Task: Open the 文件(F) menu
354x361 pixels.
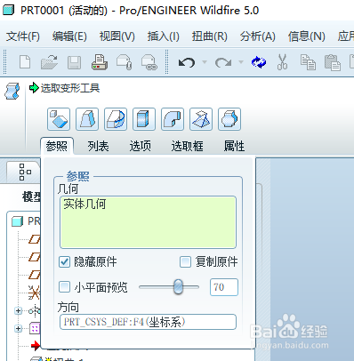Action: point(23,36)
